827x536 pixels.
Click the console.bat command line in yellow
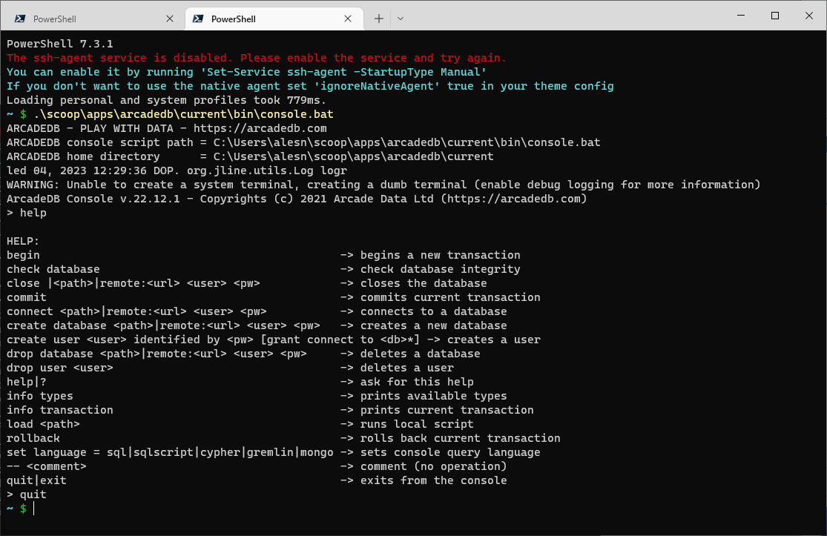pos(183,114)
